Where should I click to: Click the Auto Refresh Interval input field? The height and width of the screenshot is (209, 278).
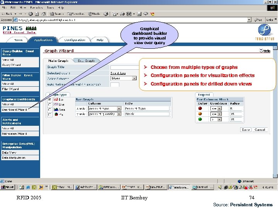click(x=115, y=84)
